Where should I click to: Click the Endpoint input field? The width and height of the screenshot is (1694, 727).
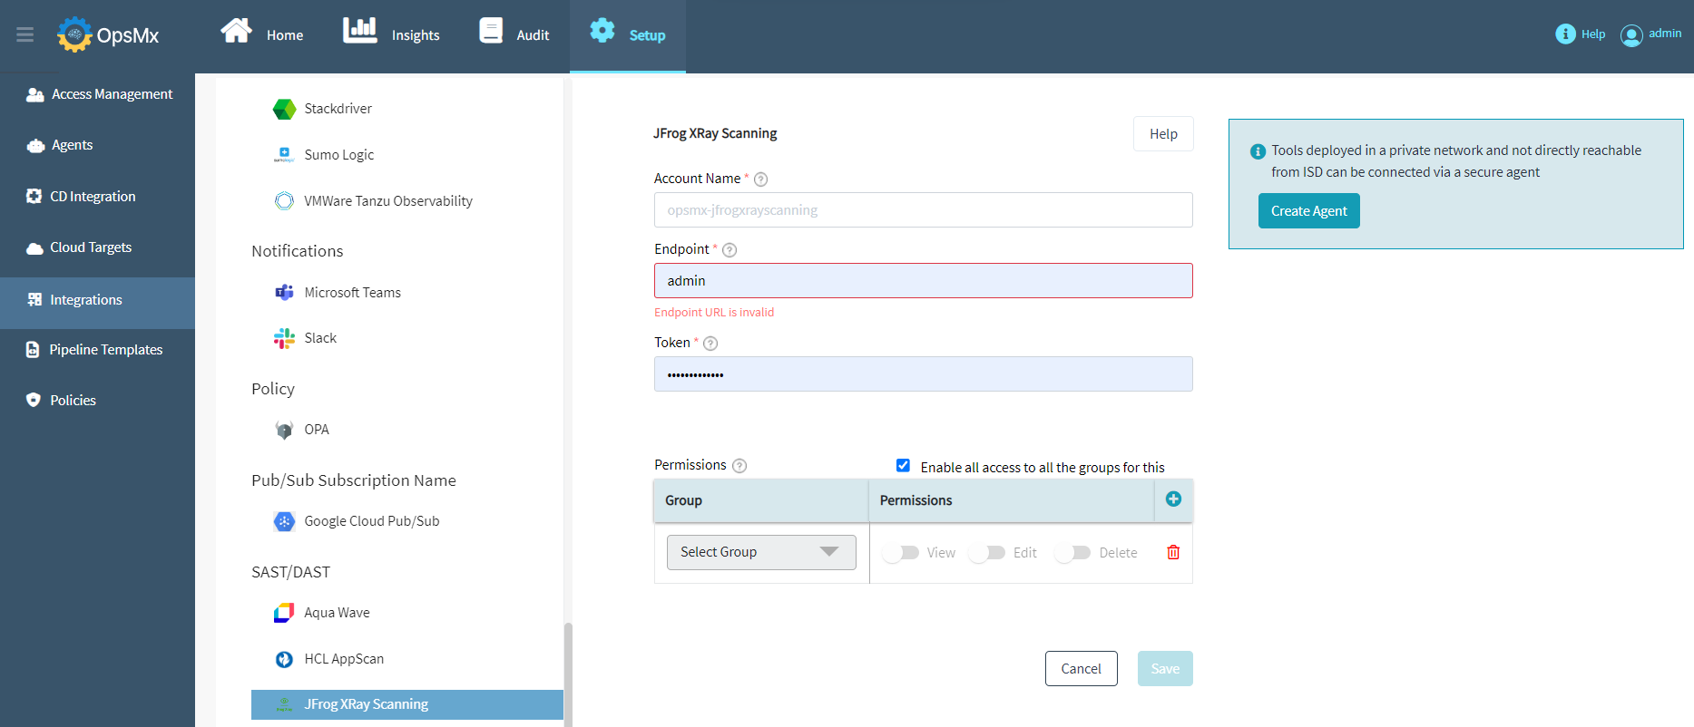point(923,281)
